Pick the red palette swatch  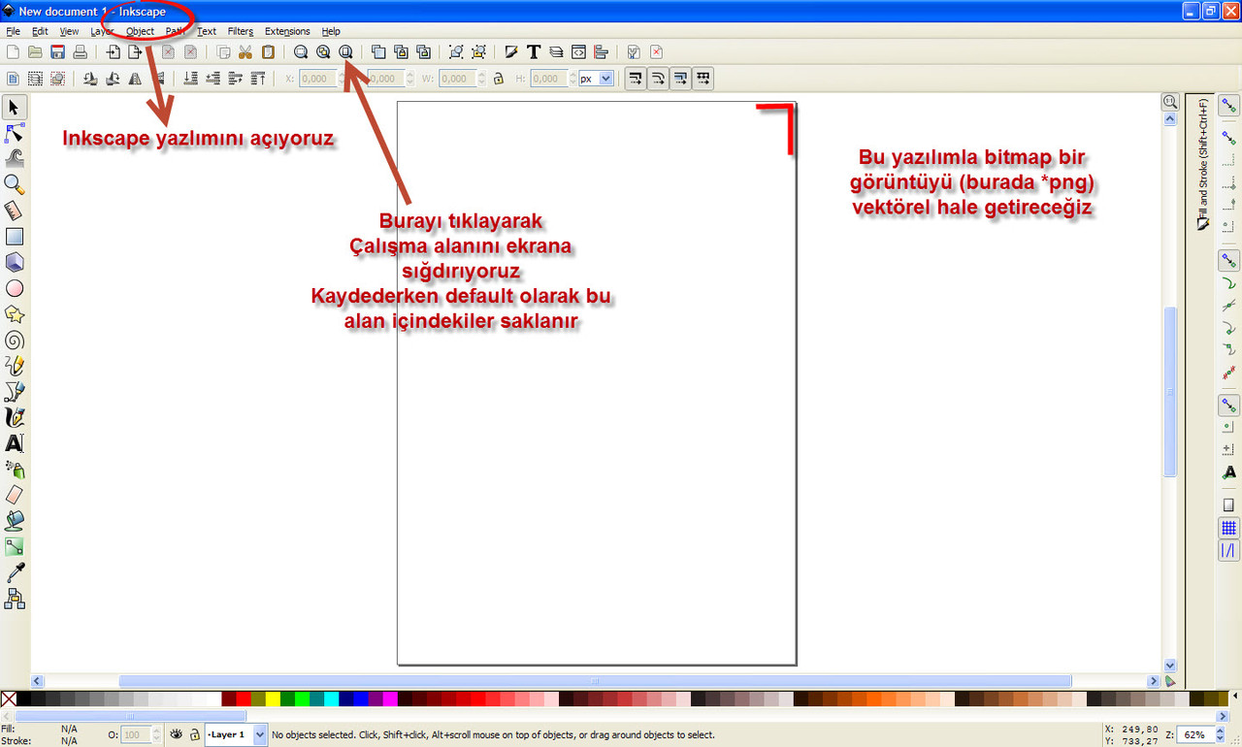[x=244, y=698]
